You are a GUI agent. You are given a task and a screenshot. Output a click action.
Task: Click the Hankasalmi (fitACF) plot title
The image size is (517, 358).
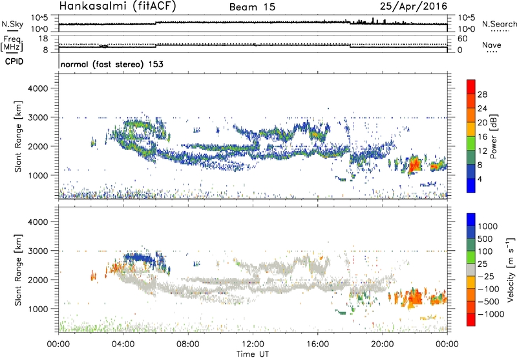tap(118, 6)
